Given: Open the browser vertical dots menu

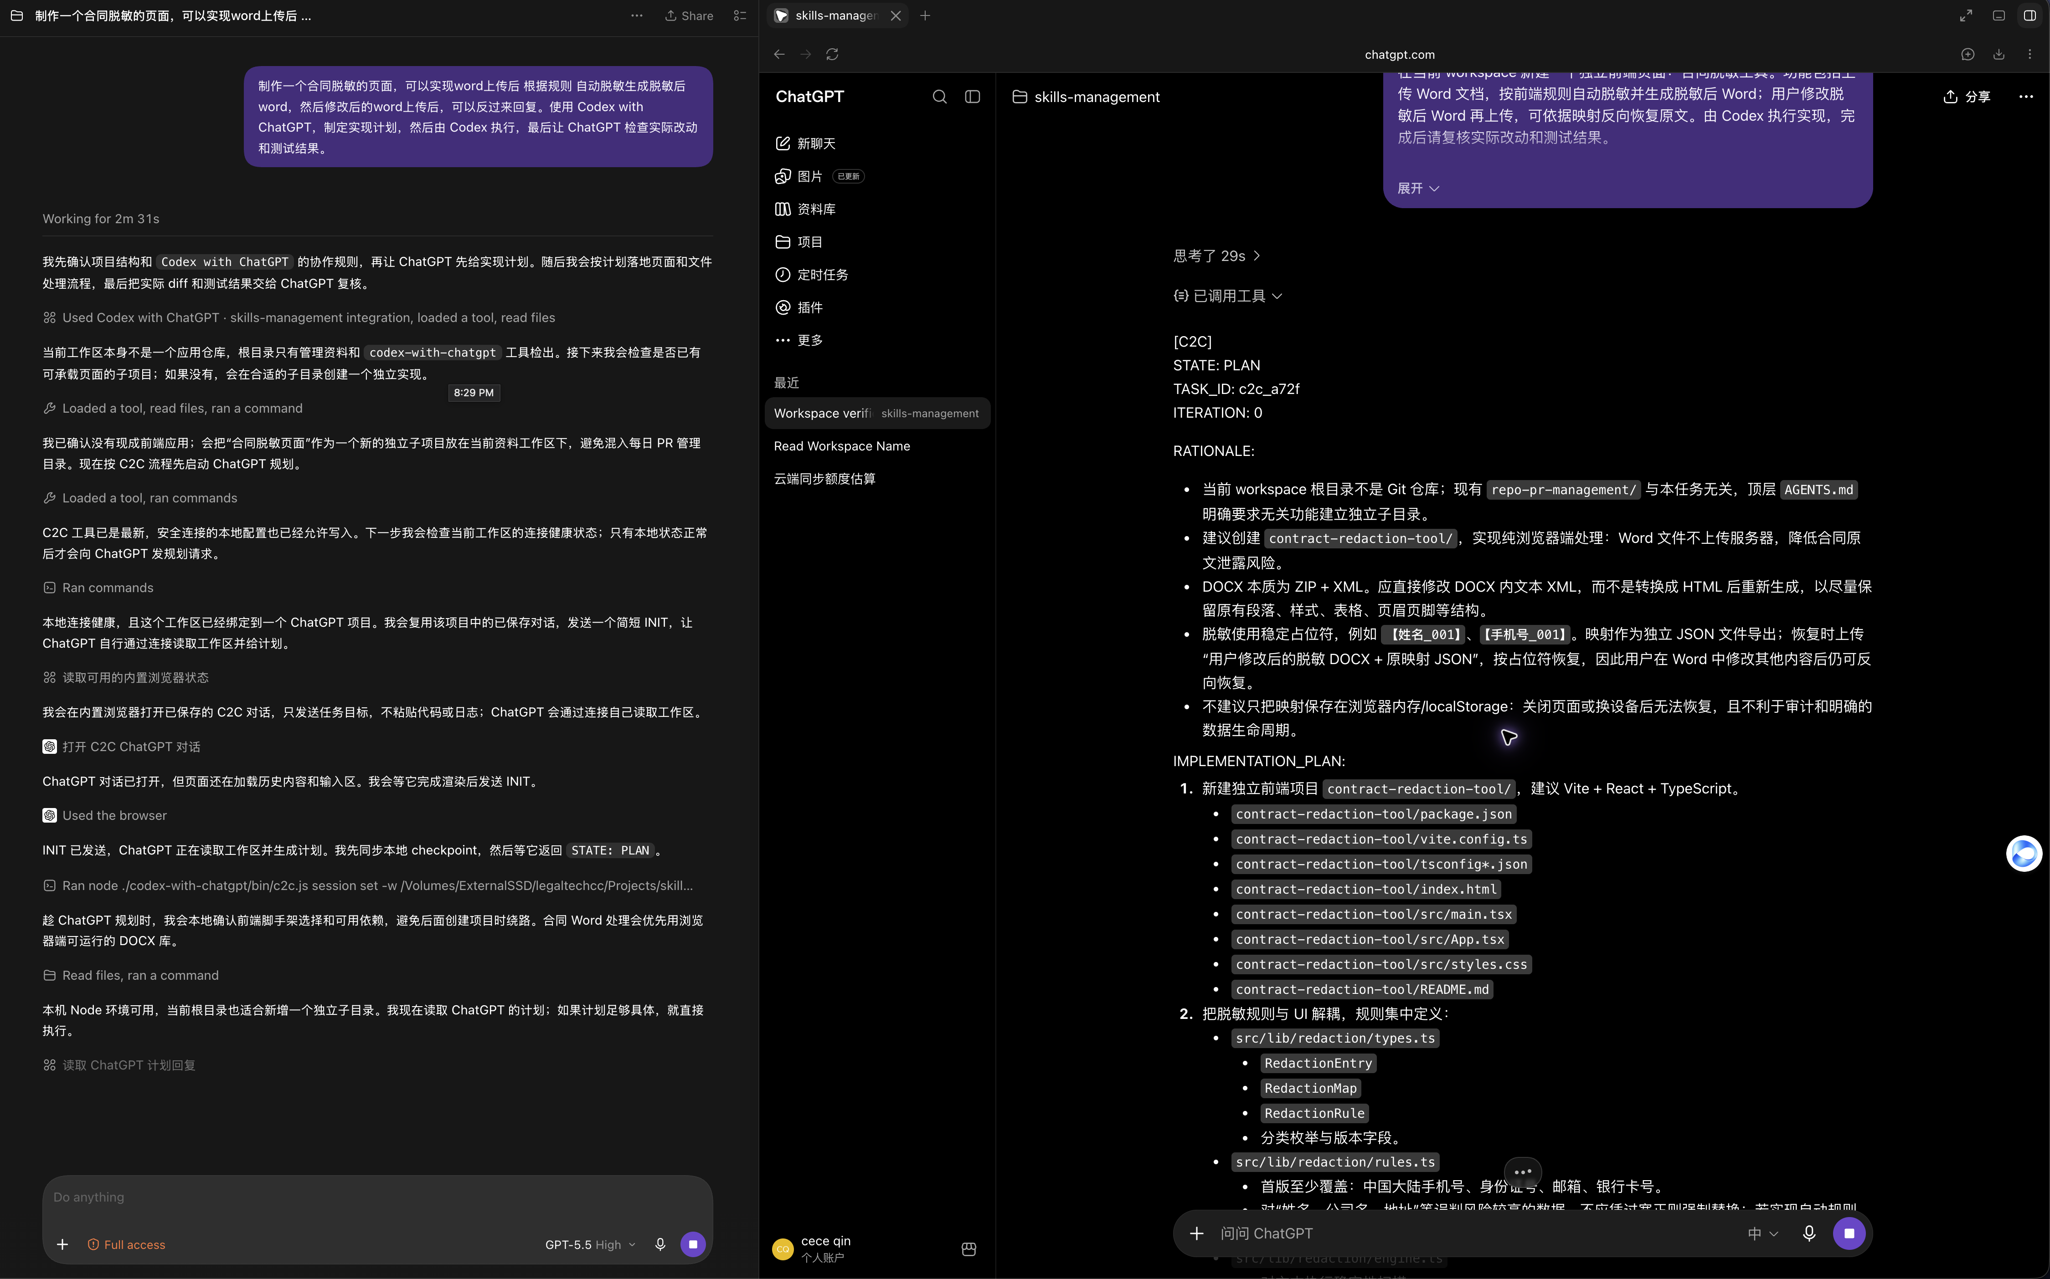Looking at the screenshot, I should [2029, 54].
